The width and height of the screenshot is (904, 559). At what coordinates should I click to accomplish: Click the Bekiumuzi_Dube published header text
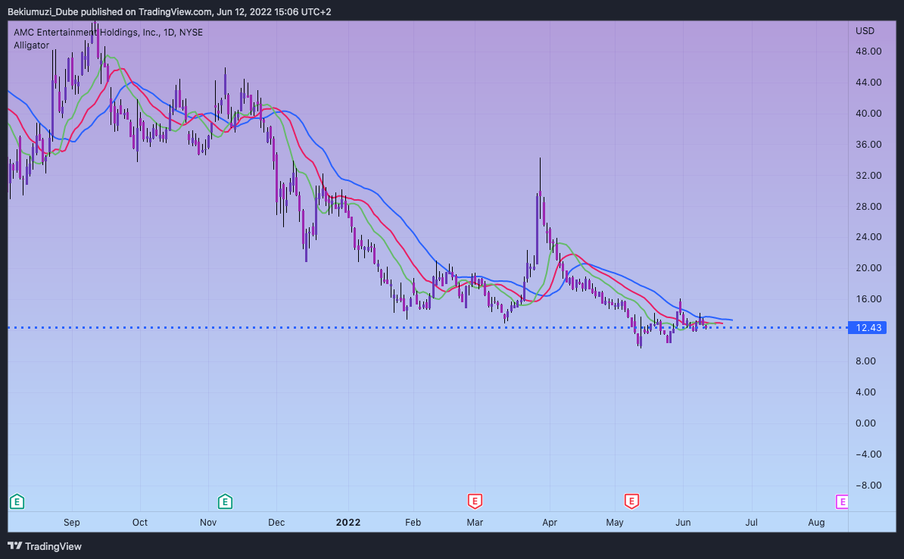pyautogui.click(x=170, y=11)
